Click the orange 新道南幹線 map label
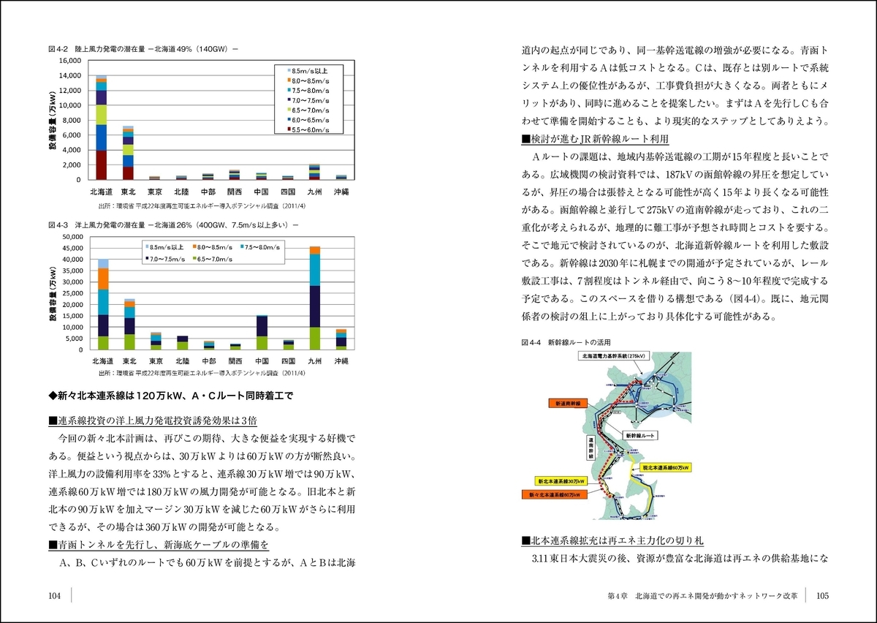This screenshot has height=623, width=877. (x=566, y=402)
